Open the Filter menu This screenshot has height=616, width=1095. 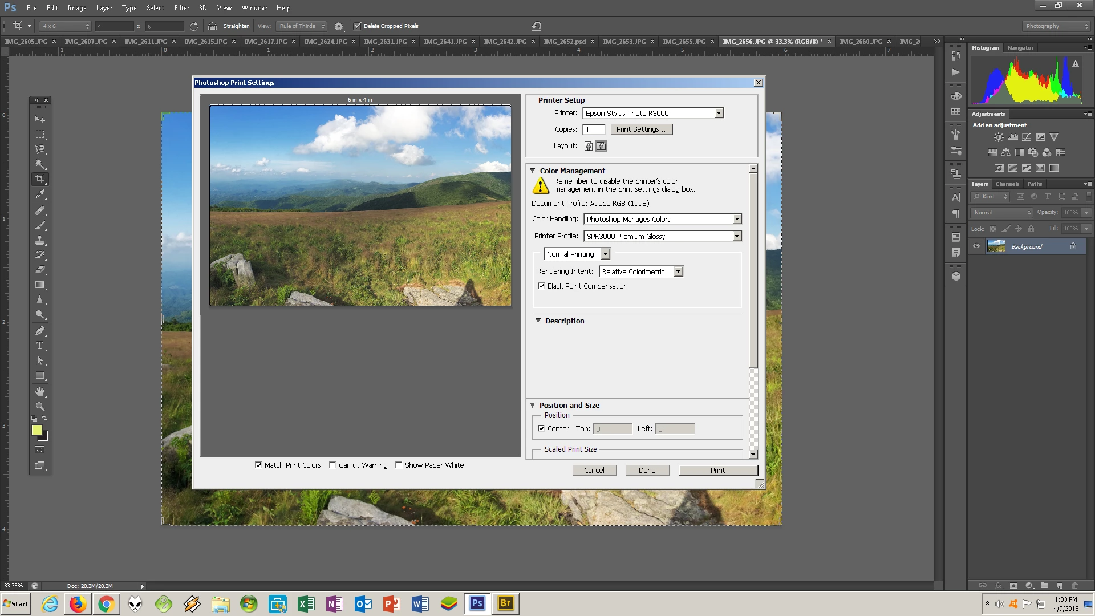coord(181,8)
